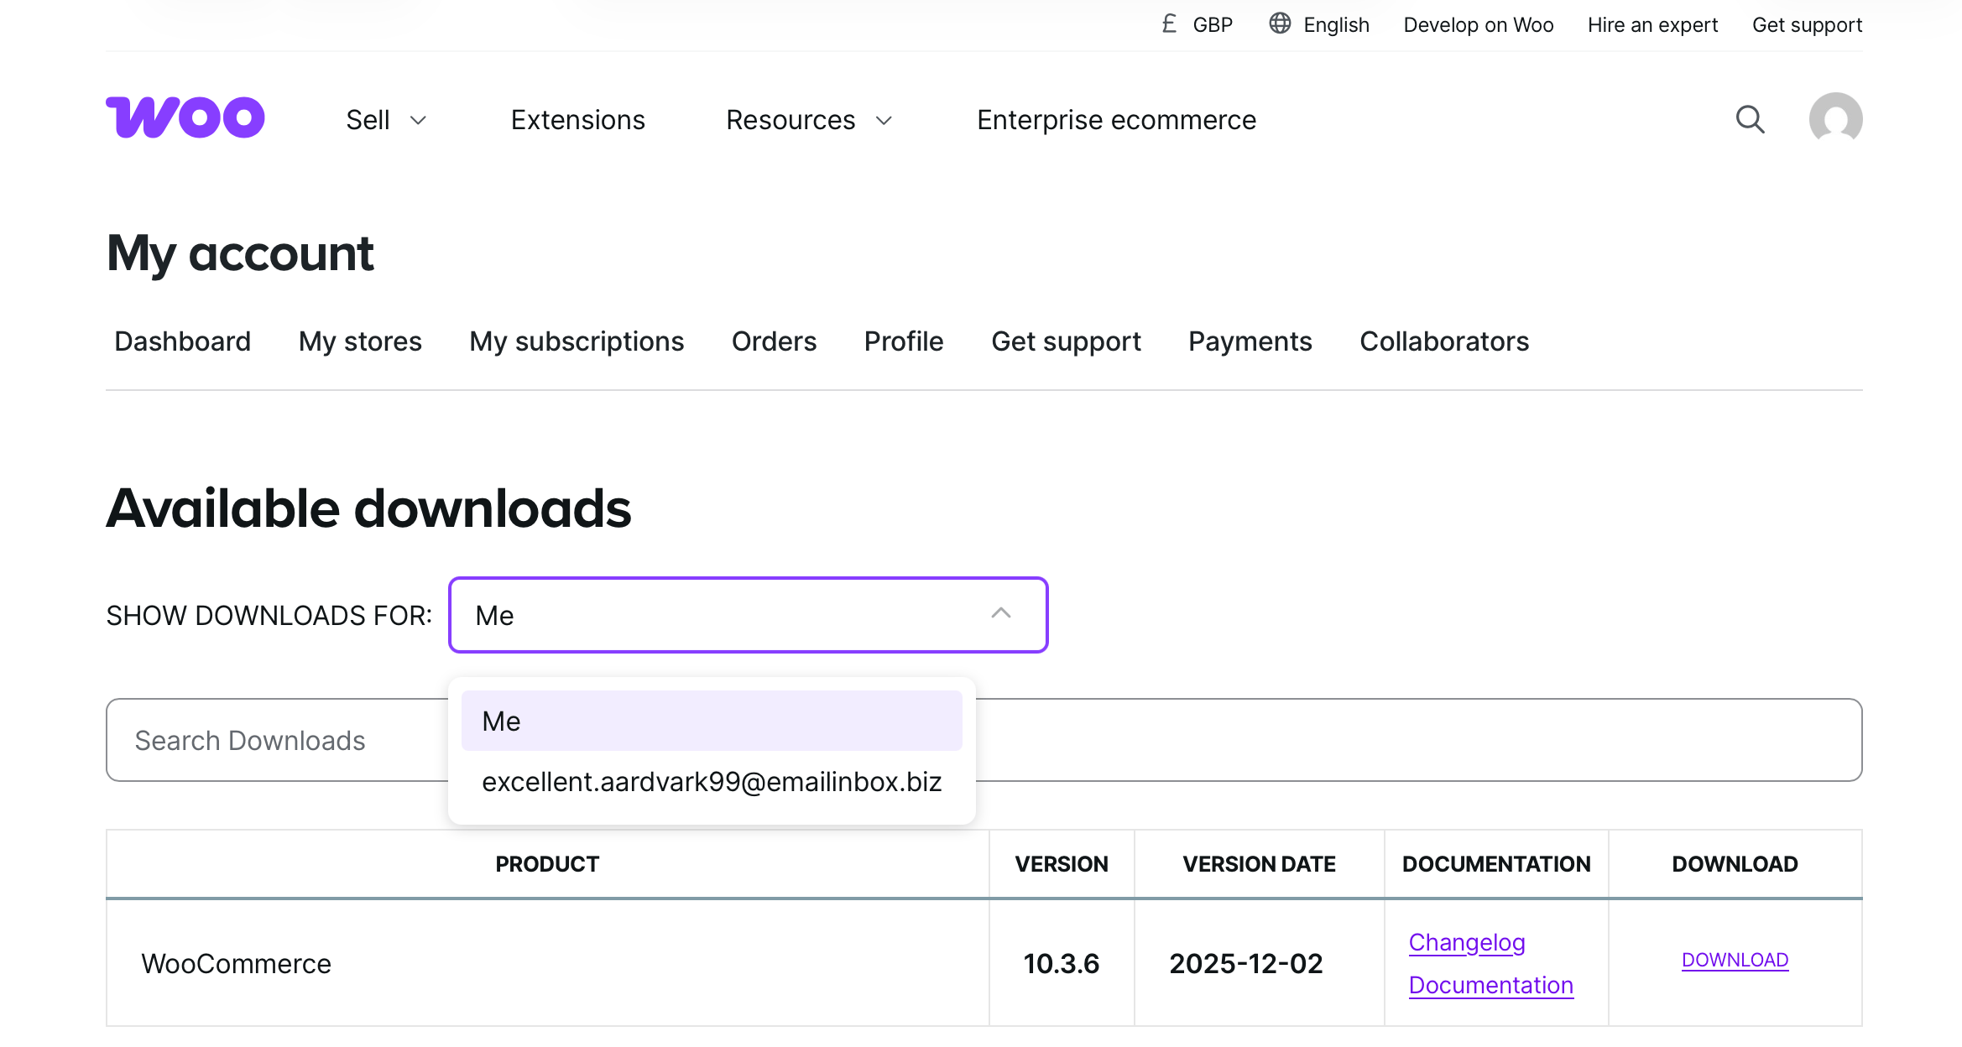The image size is (1962, 1047).
Task: Select the 'Me' option in dropdown
Action: pos(712,721)
